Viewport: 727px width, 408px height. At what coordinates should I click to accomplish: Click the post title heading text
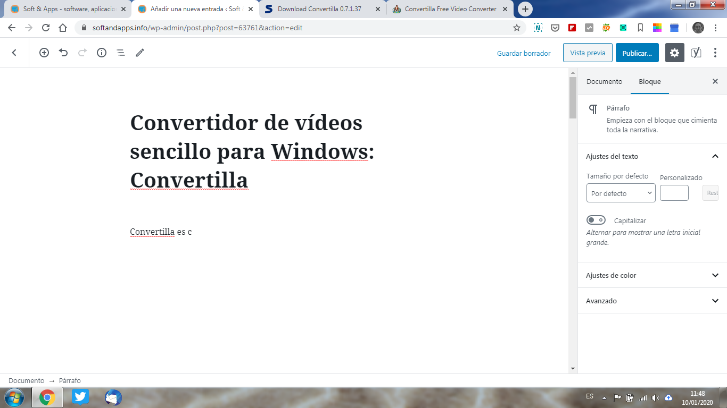(252, 151)
